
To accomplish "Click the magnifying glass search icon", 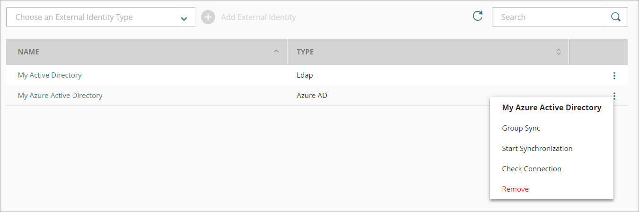I will [616, 17].
